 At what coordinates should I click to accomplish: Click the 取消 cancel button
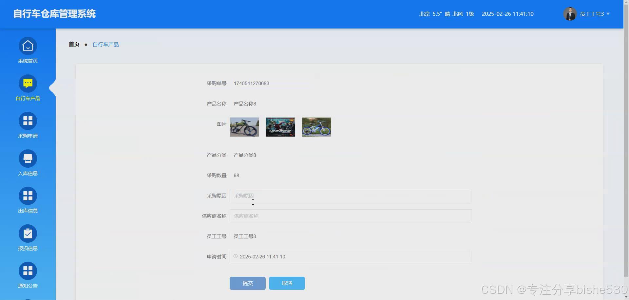[x=287, y=283]
